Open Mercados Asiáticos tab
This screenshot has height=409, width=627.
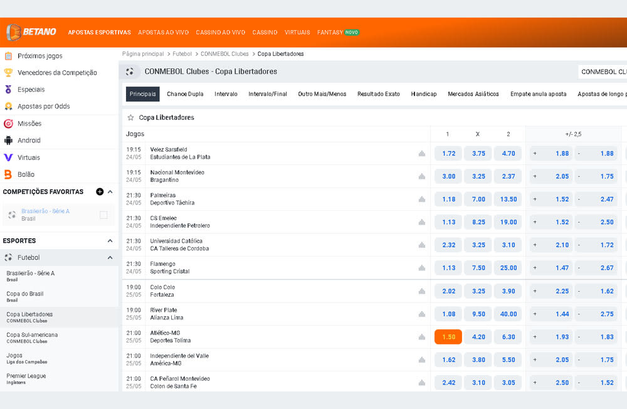pyautogui.click(x=473, y=94)
